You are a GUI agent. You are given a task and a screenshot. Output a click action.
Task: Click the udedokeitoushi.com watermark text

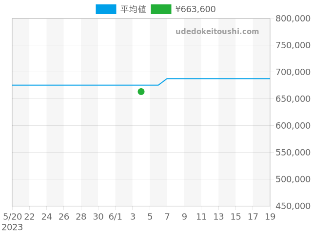click(217, 32)
